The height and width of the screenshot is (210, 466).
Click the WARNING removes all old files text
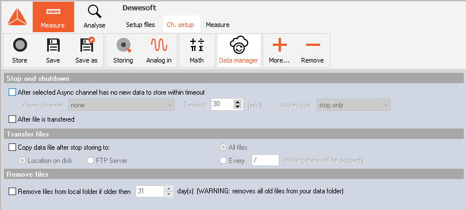point(270,191)
